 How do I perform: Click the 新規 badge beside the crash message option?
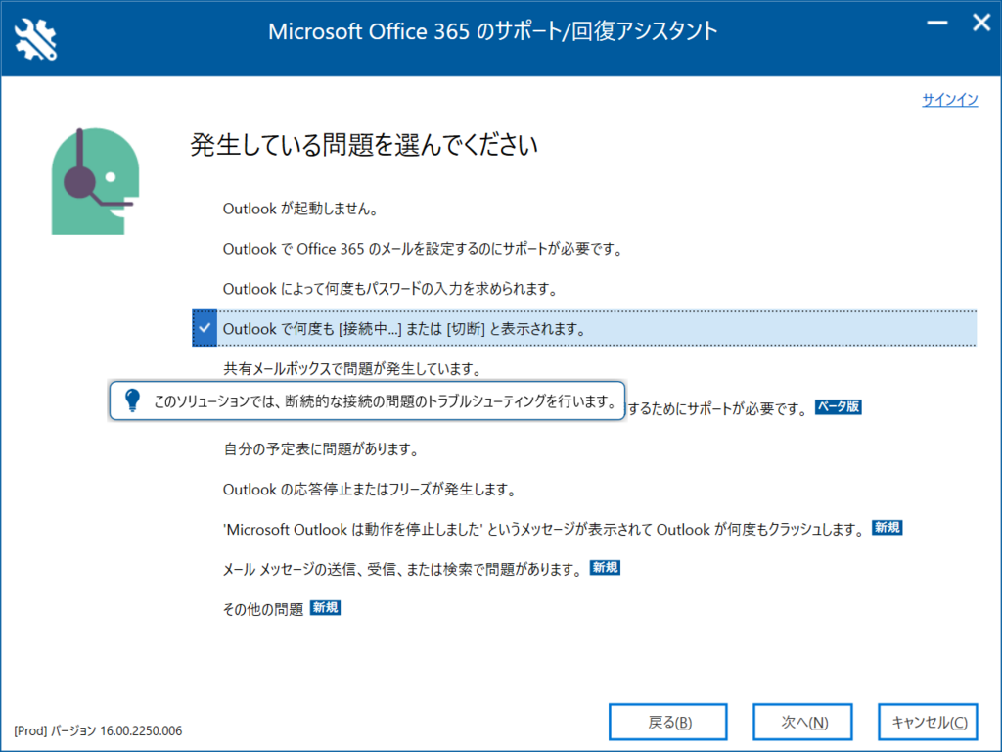tap(887, 528)
